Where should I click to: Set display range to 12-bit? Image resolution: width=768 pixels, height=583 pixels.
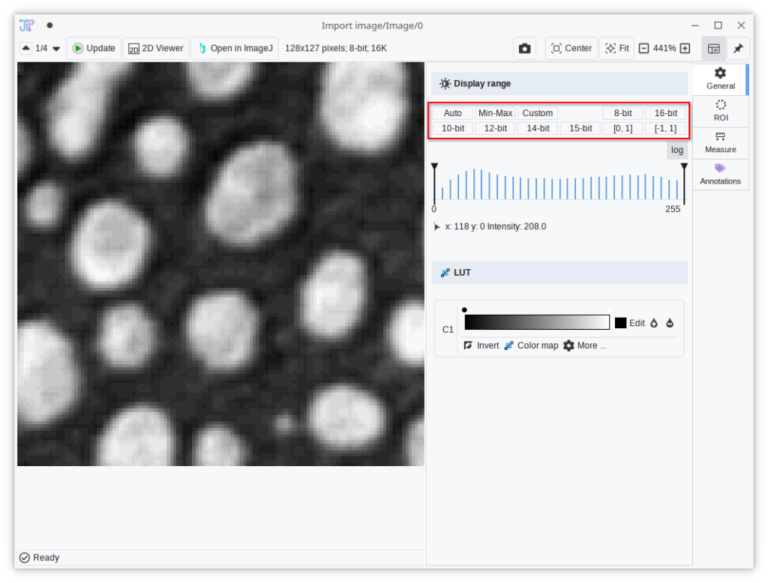click(x=495, y=128)
